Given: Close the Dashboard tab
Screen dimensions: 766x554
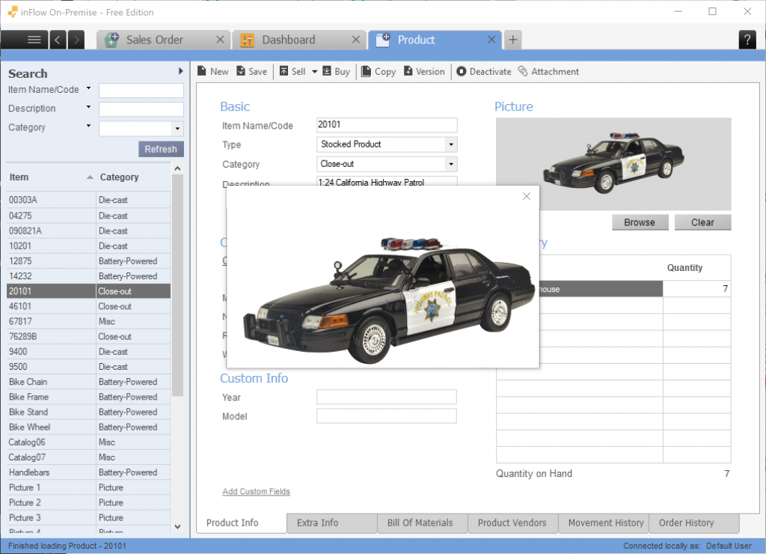Looking at the screenshot, I should pos(356,40).
